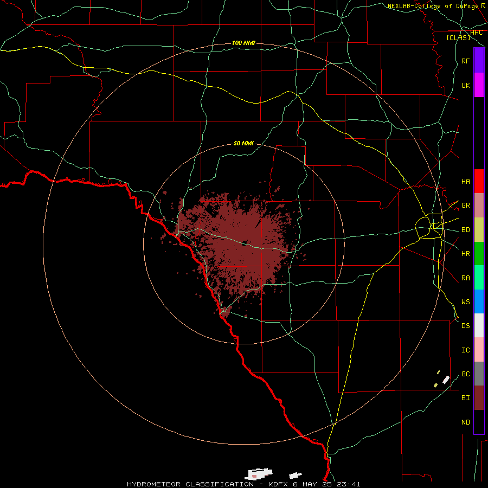This screenshot has height=488, width=488.
Task: Select the gray GC legend swatch
Action: pyautogui.click(x=479, y=374)
